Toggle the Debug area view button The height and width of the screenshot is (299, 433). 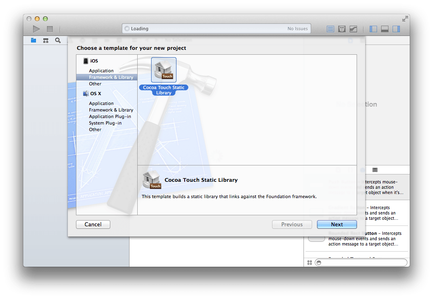click(385, 29)
